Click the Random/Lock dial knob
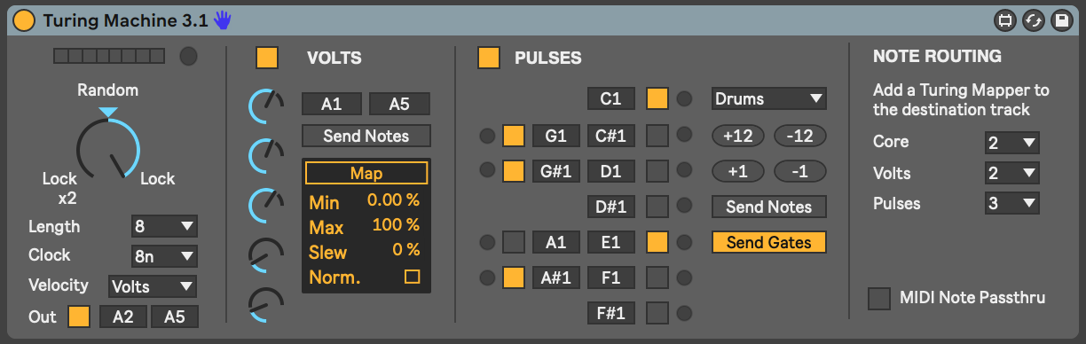The height and width of the screenshot is (344, 1086). tap(108, 148)
